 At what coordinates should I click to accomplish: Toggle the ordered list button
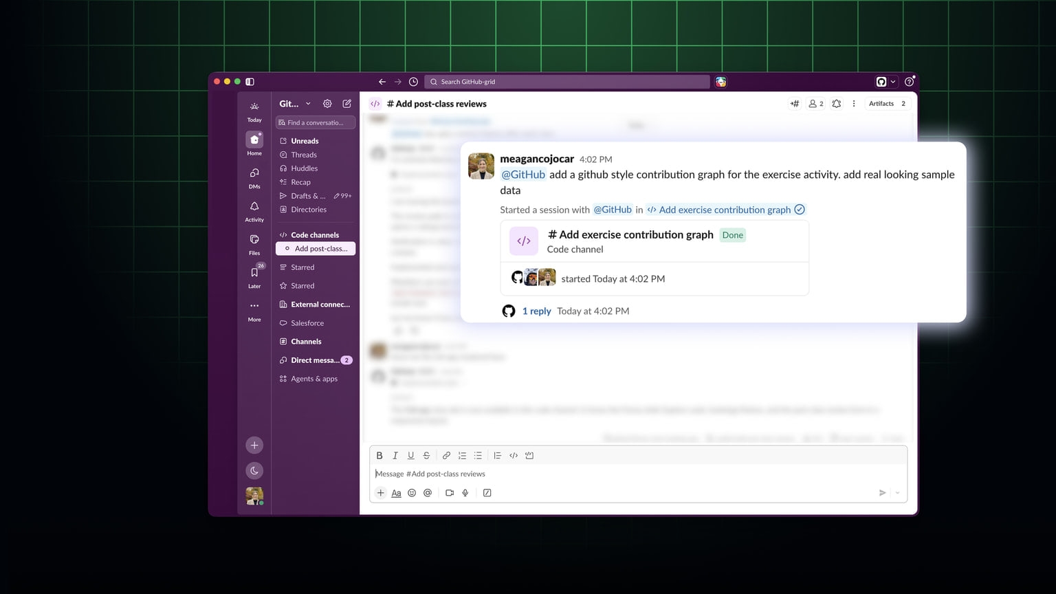click(x=462, y=455)
